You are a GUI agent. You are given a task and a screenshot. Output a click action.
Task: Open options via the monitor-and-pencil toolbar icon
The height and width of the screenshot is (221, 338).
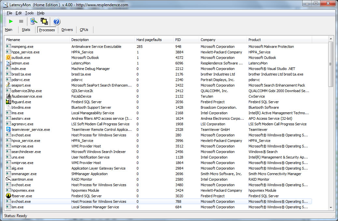click(x=34, y=21)
